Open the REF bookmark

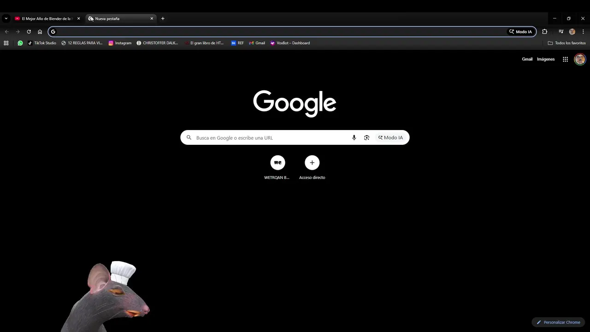(237, 43)
